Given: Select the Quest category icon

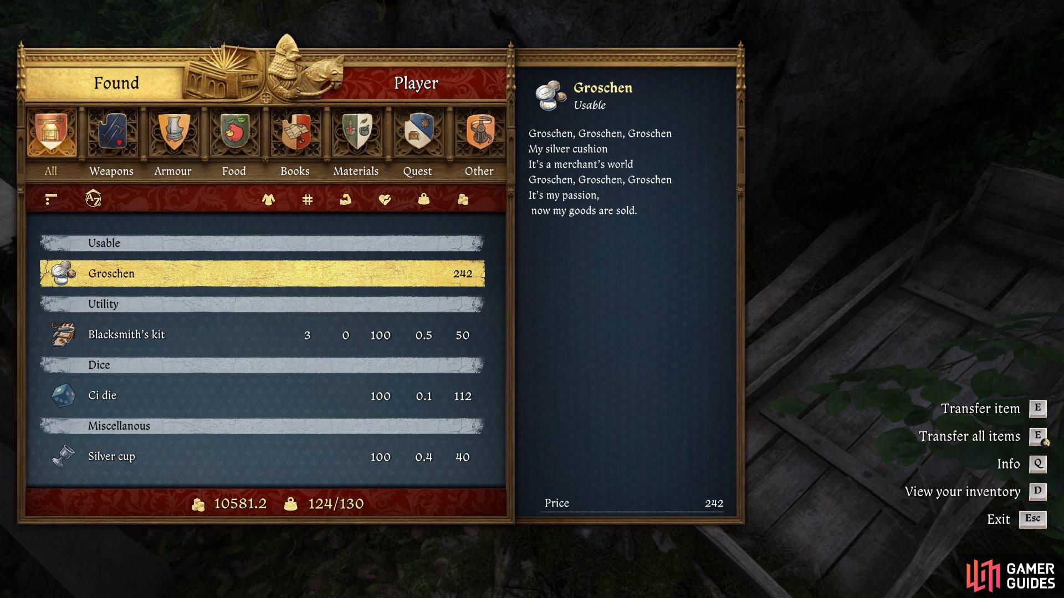Looking at the screenshot, I should point(418,132).
